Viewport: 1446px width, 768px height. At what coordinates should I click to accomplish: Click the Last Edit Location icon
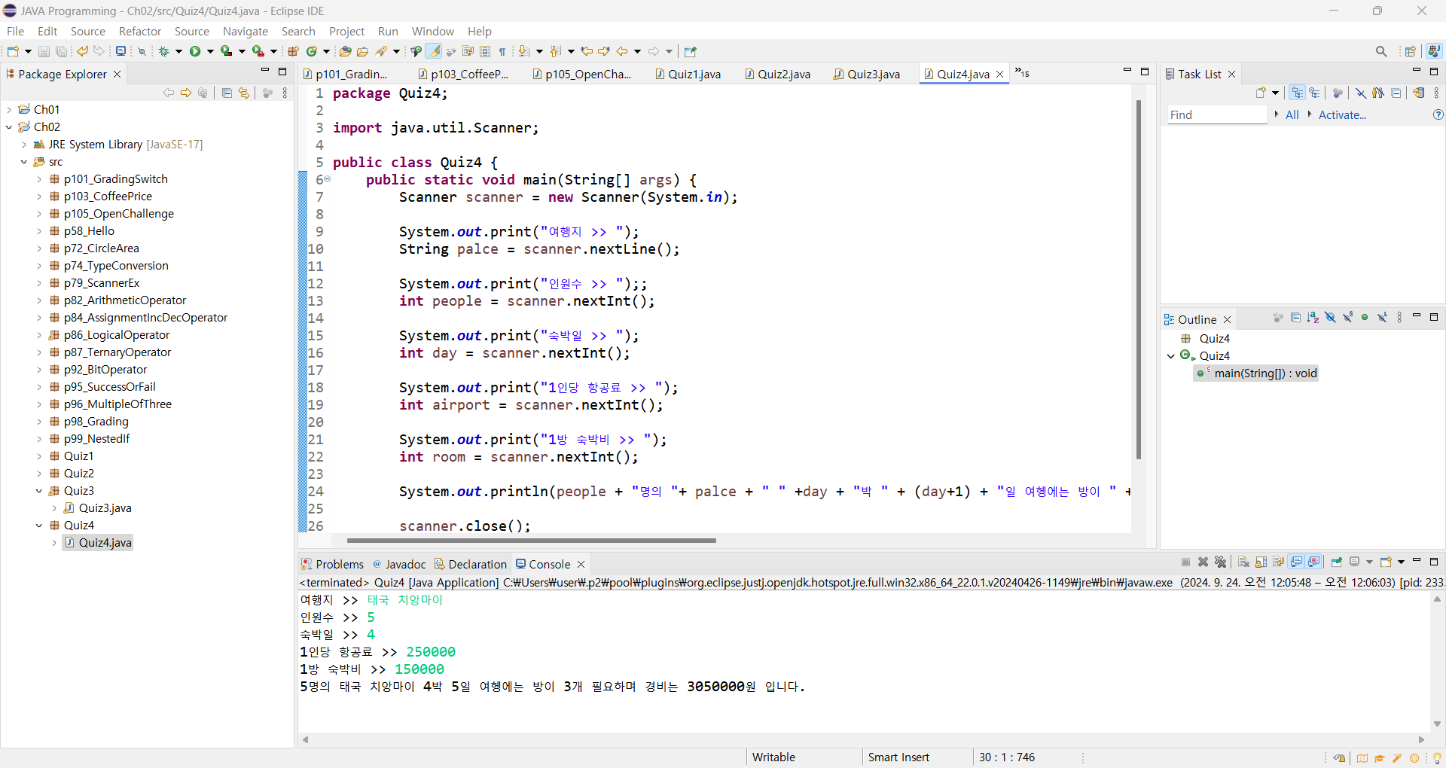(x=587, y=51)
